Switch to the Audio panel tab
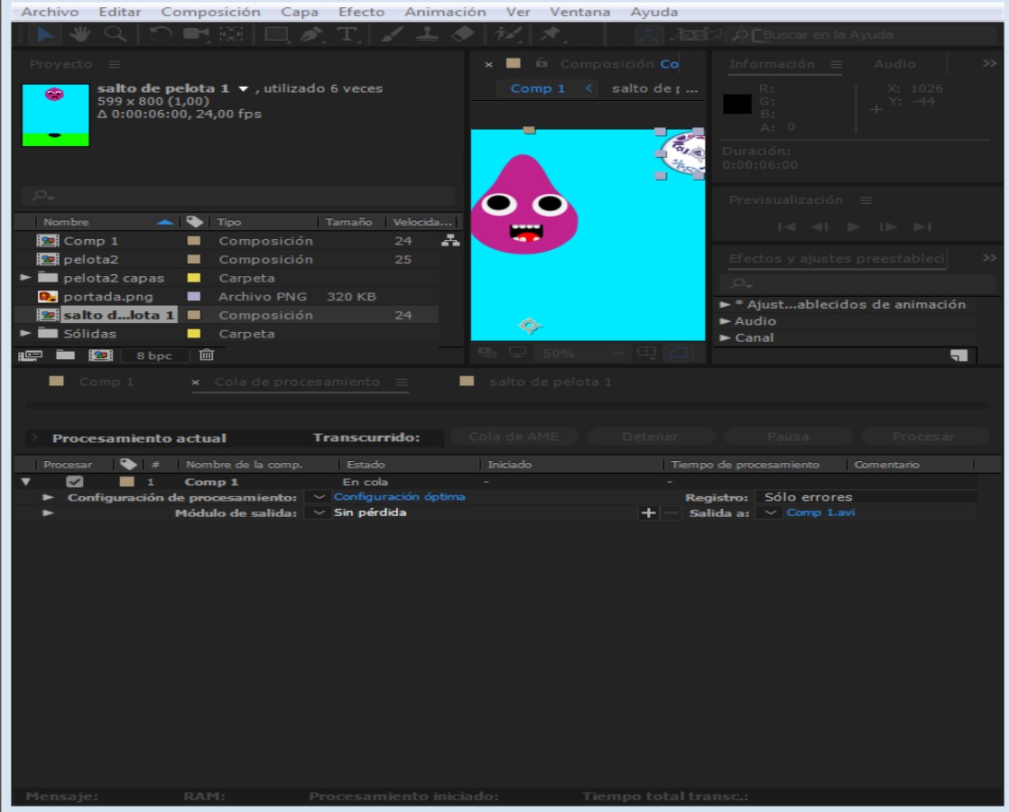 point(894,64)
